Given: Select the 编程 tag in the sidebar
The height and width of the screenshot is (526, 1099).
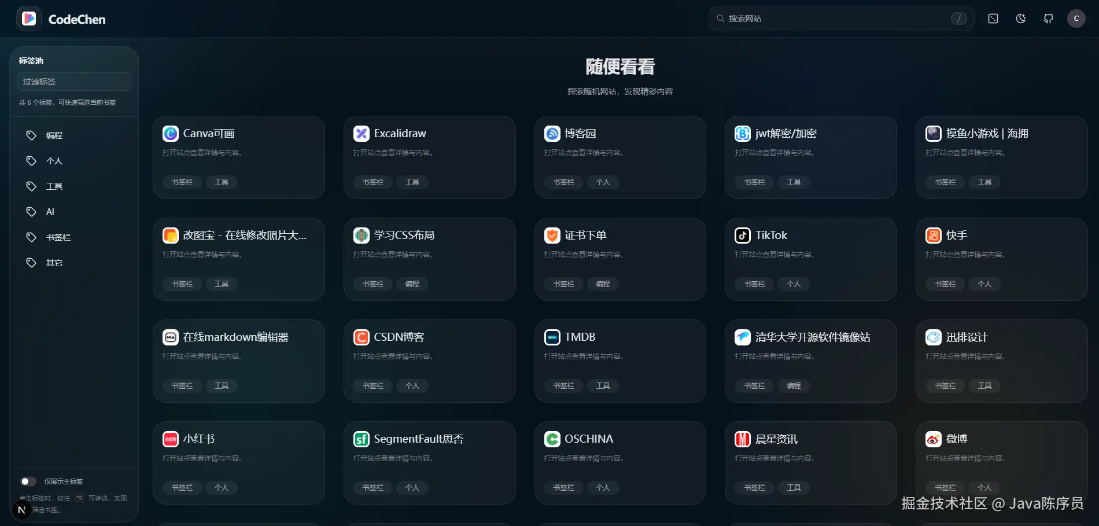Looking at the screenshot, I should click(74, 135).
